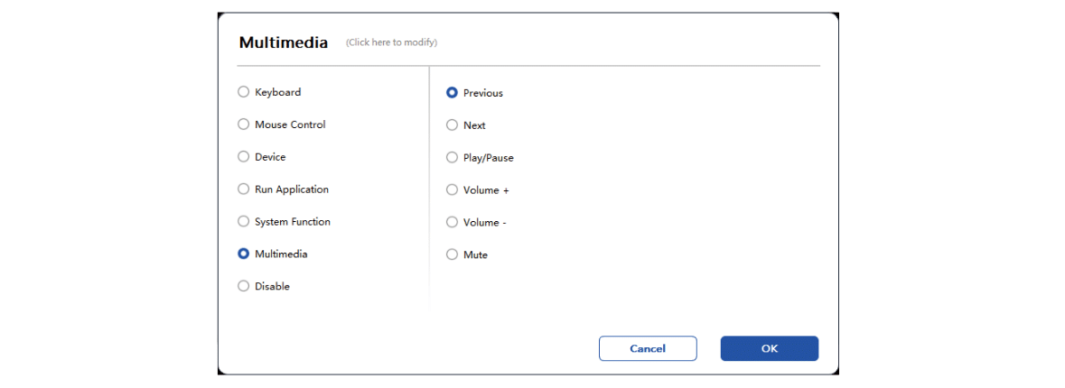Pick the Run Application option
This screenshot has width=1065, height=388.
[x=243, y=189]
